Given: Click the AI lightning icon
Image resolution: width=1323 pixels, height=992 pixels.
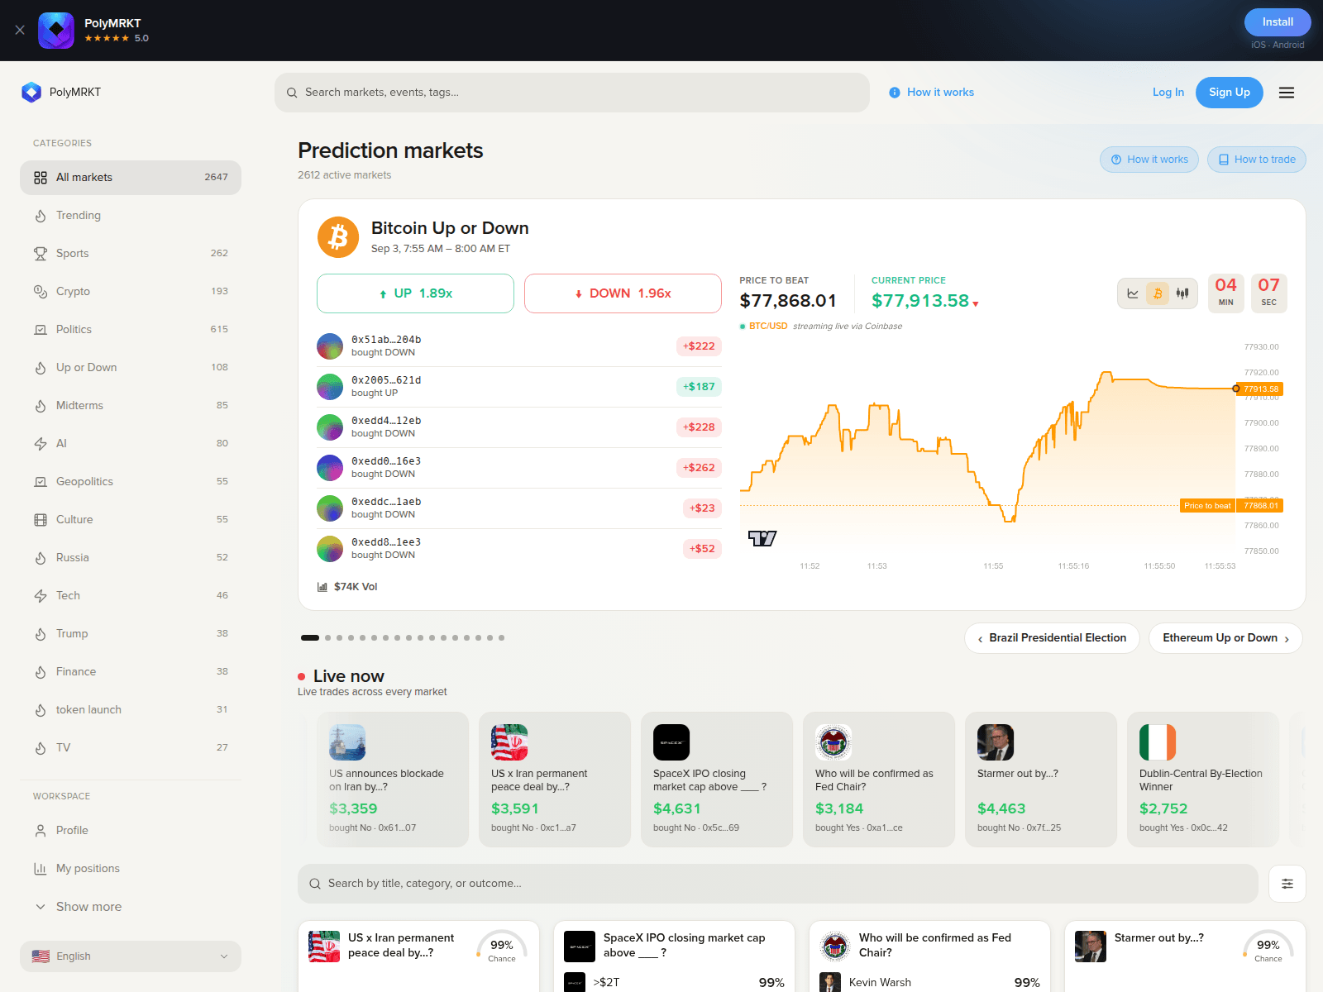Looking at the screenshot, I should (x=41, y=444).
